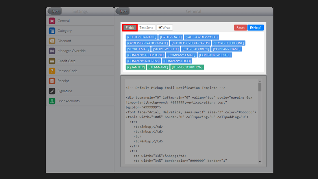The image size is (318, 179).
Task: Insert the green {QUANTITY} field tag
Action: tap(136, 67)
